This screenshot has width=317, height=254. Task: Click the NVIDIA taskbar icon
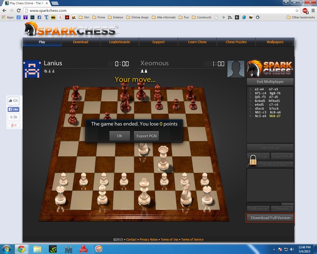coord(53,249)
